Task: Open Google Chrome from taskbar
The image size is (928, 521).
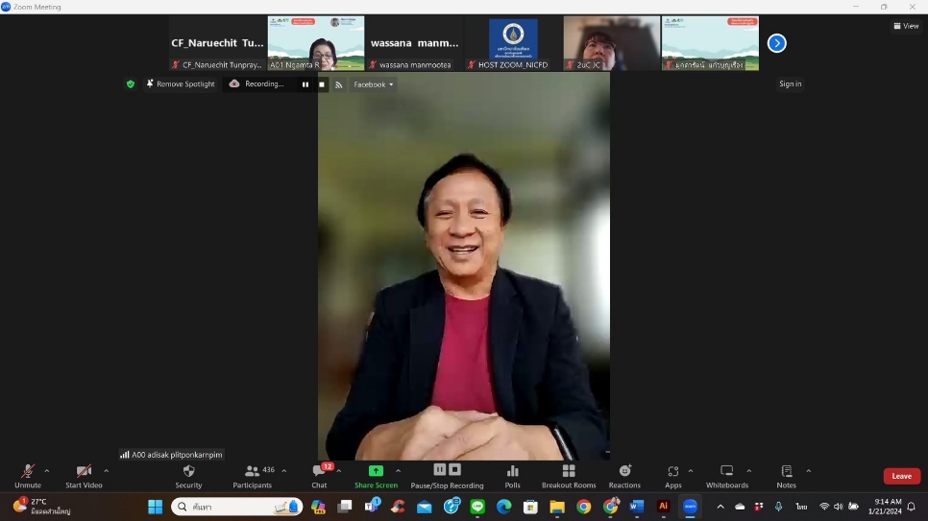Action: pos(583,507)
